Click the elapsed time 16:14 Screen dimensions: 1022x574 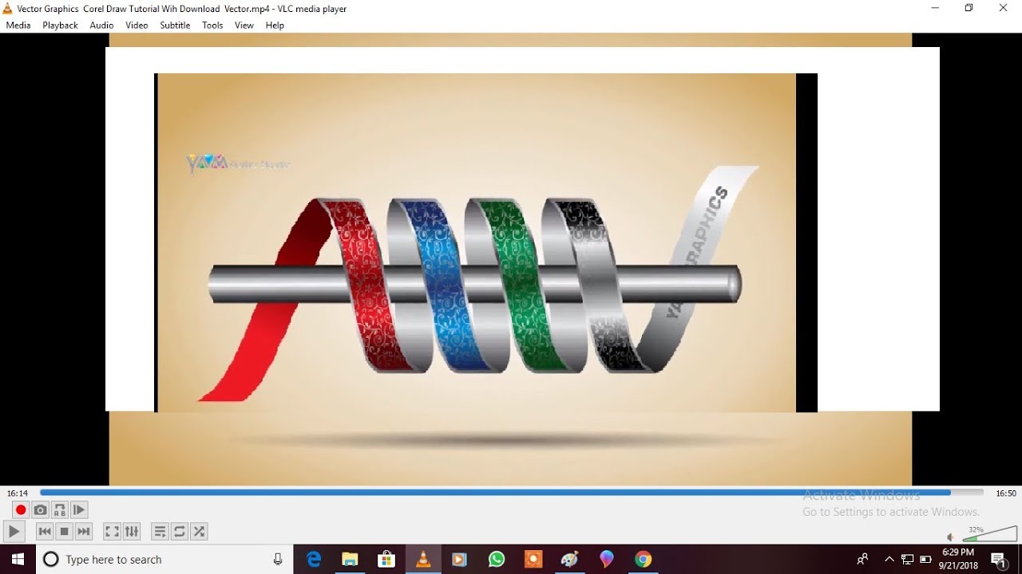click(x=18, y=493)
